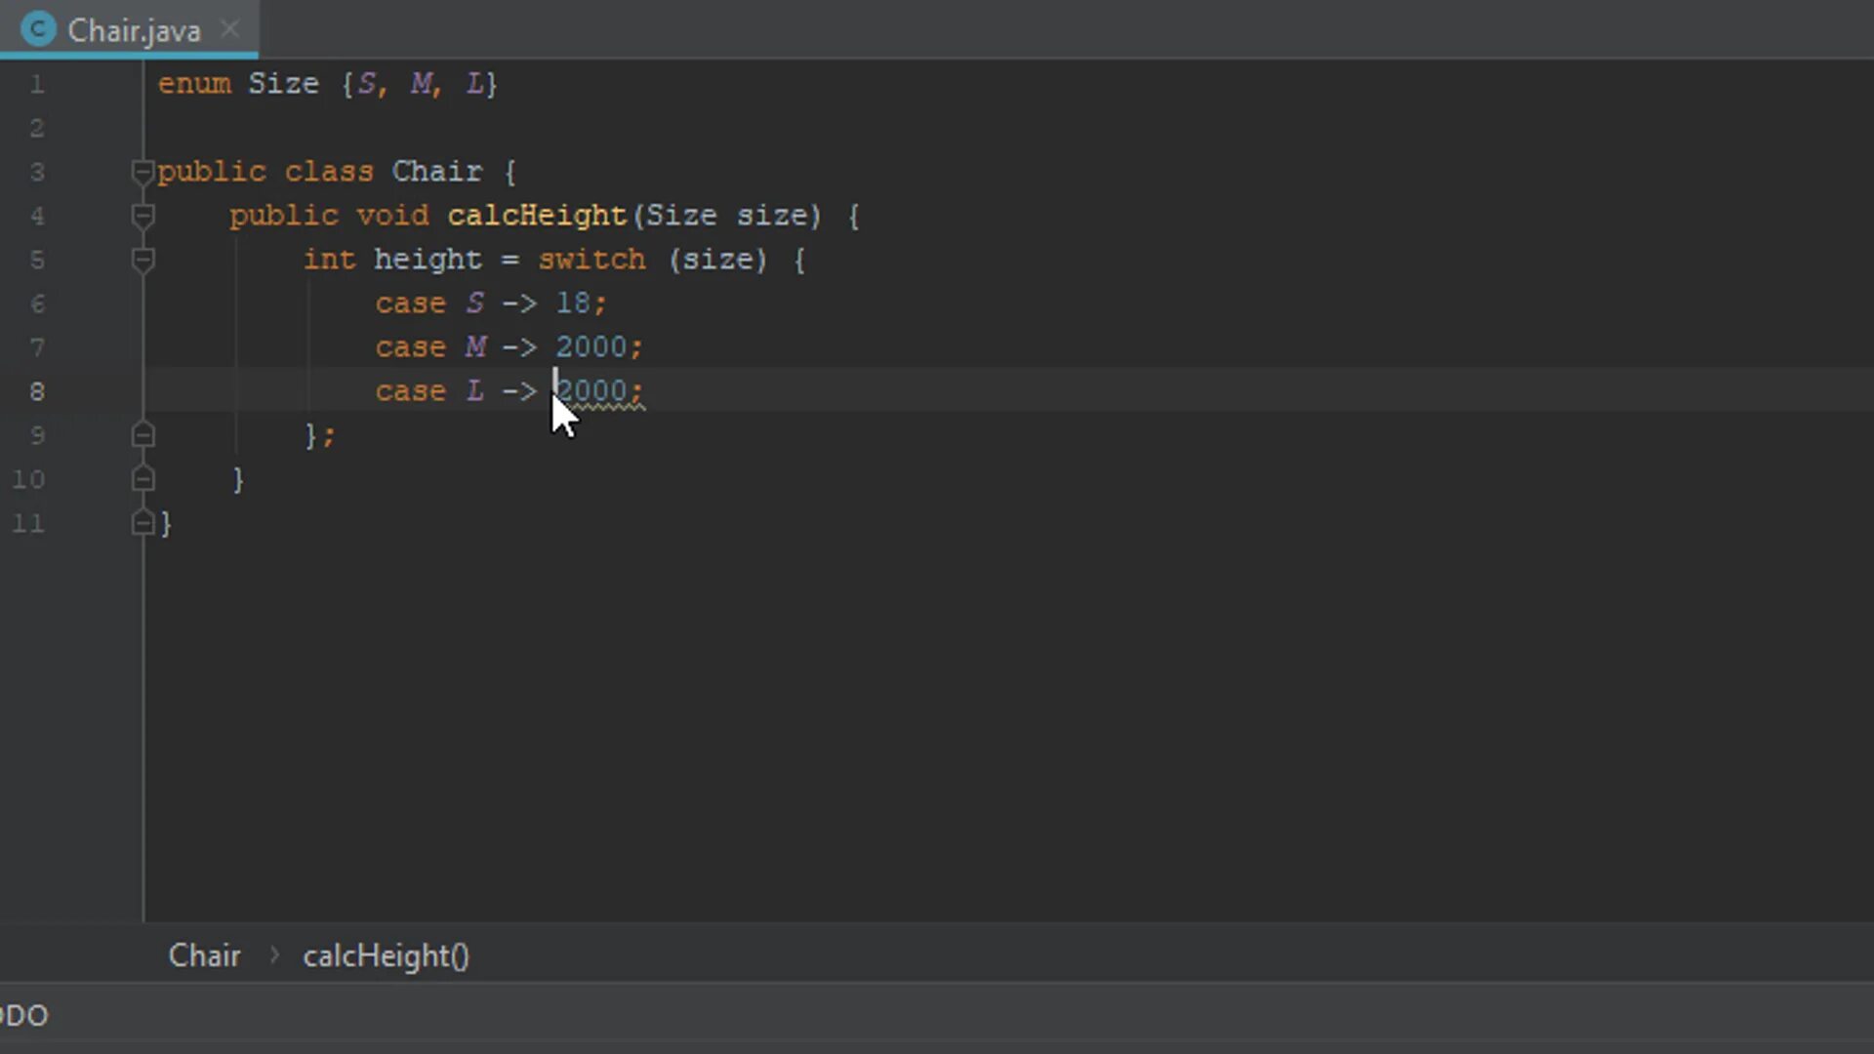Open the TODO tool window tab
Viewport: 1874px width, 1054px height.
pos(23,1016)
